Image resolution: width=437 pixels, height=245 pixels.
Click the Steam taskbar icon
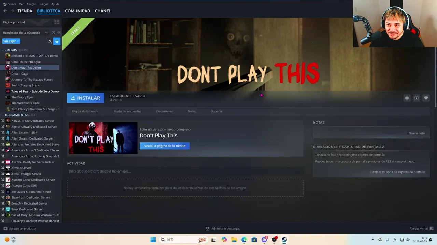(x=284, y=240)
